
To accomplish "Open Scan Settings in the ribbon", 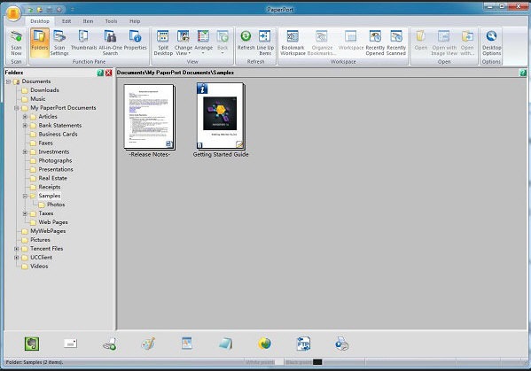I will point(59,43).
